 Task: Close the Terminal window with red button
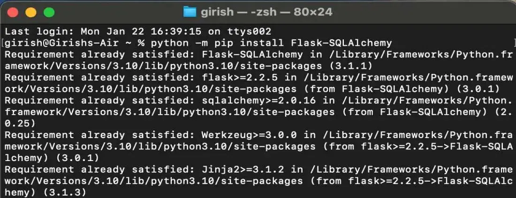[x=14, y=12]
